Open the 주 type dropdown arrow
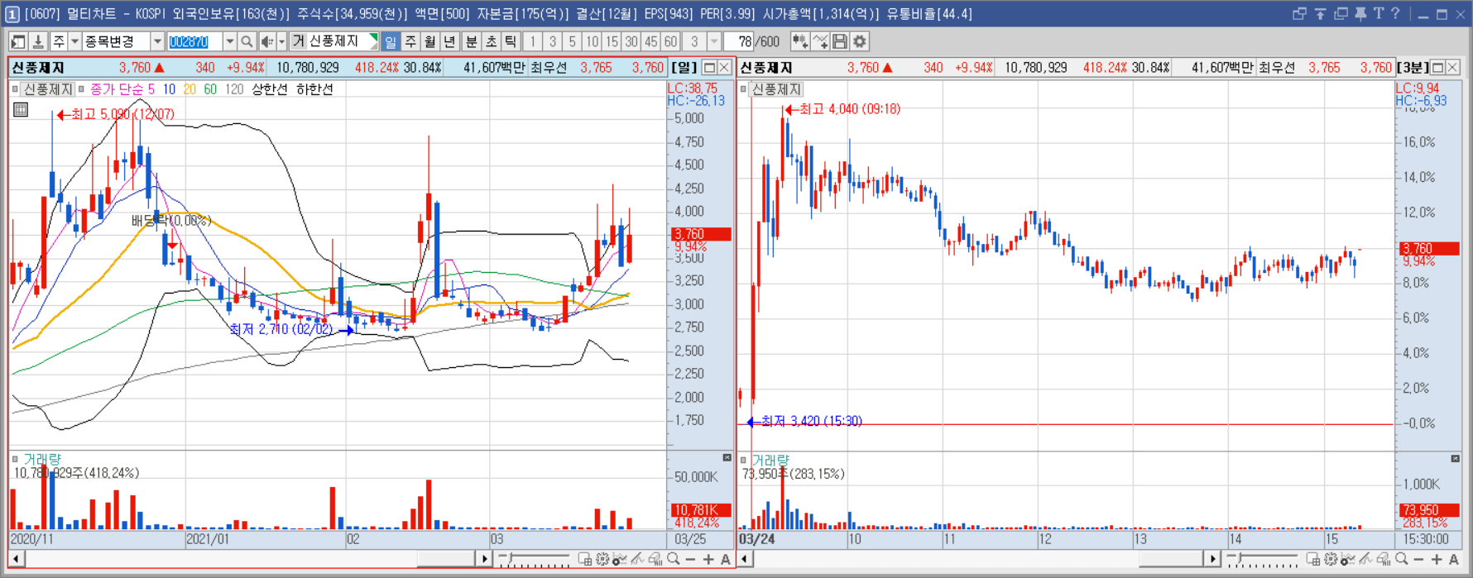The image size is (1473, 578). (x=74, y=41)
